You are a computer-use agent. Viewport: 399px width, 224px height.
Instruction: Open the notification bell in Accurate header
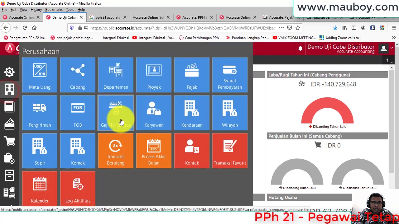[x=300, y=49]
